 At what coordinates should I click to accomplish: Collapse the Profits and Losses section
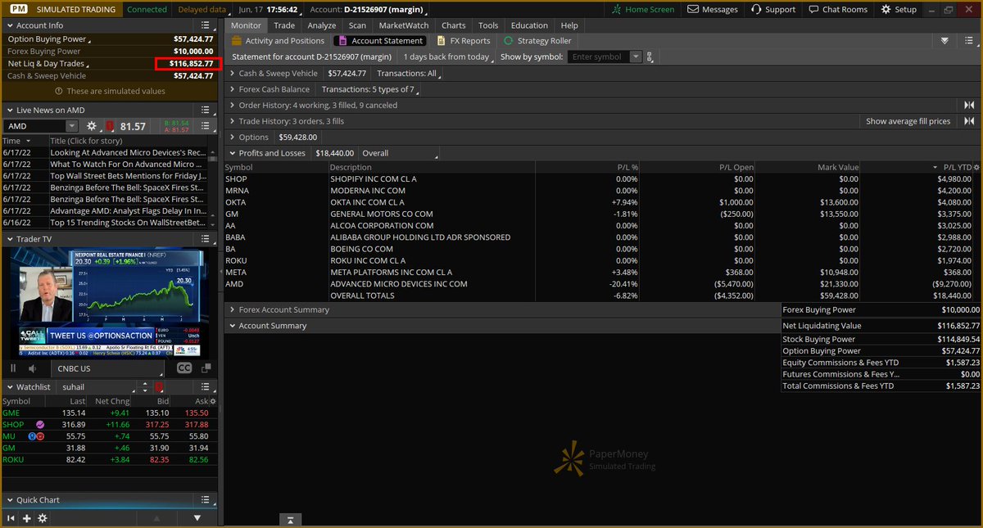232,153
